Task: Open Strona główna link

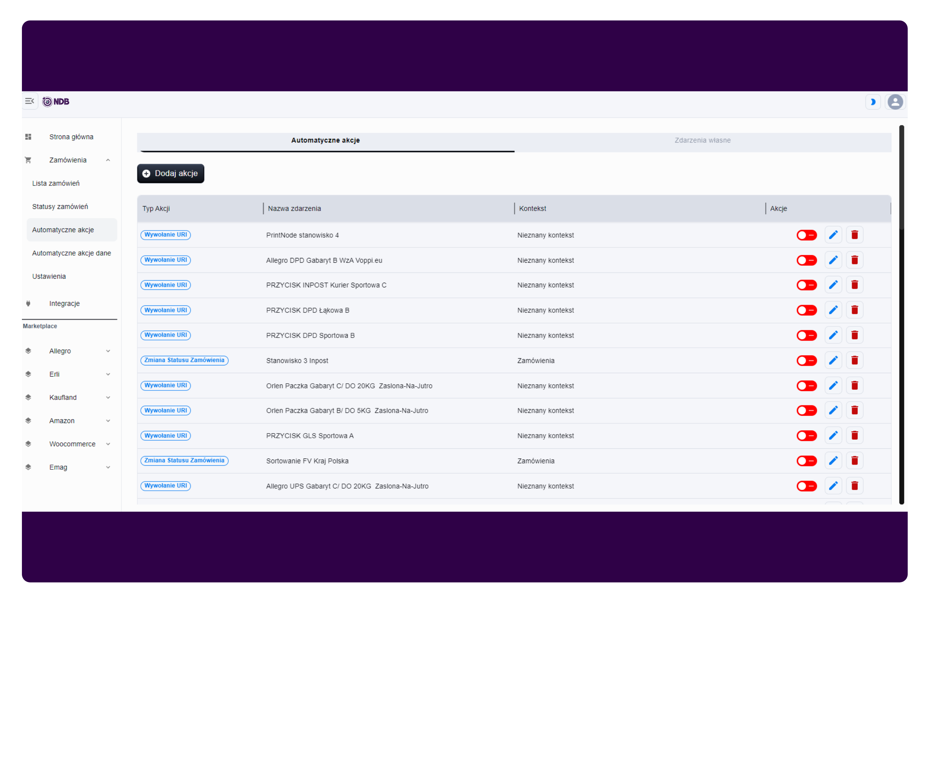Action: tap(71, 137)
